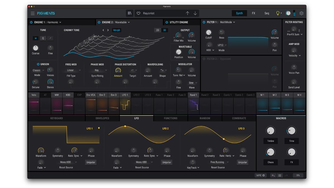The width and height of the screenshot is (334, 188).
Task: Click the LFO 2 sine waveform display
Action: coord(142,134)
